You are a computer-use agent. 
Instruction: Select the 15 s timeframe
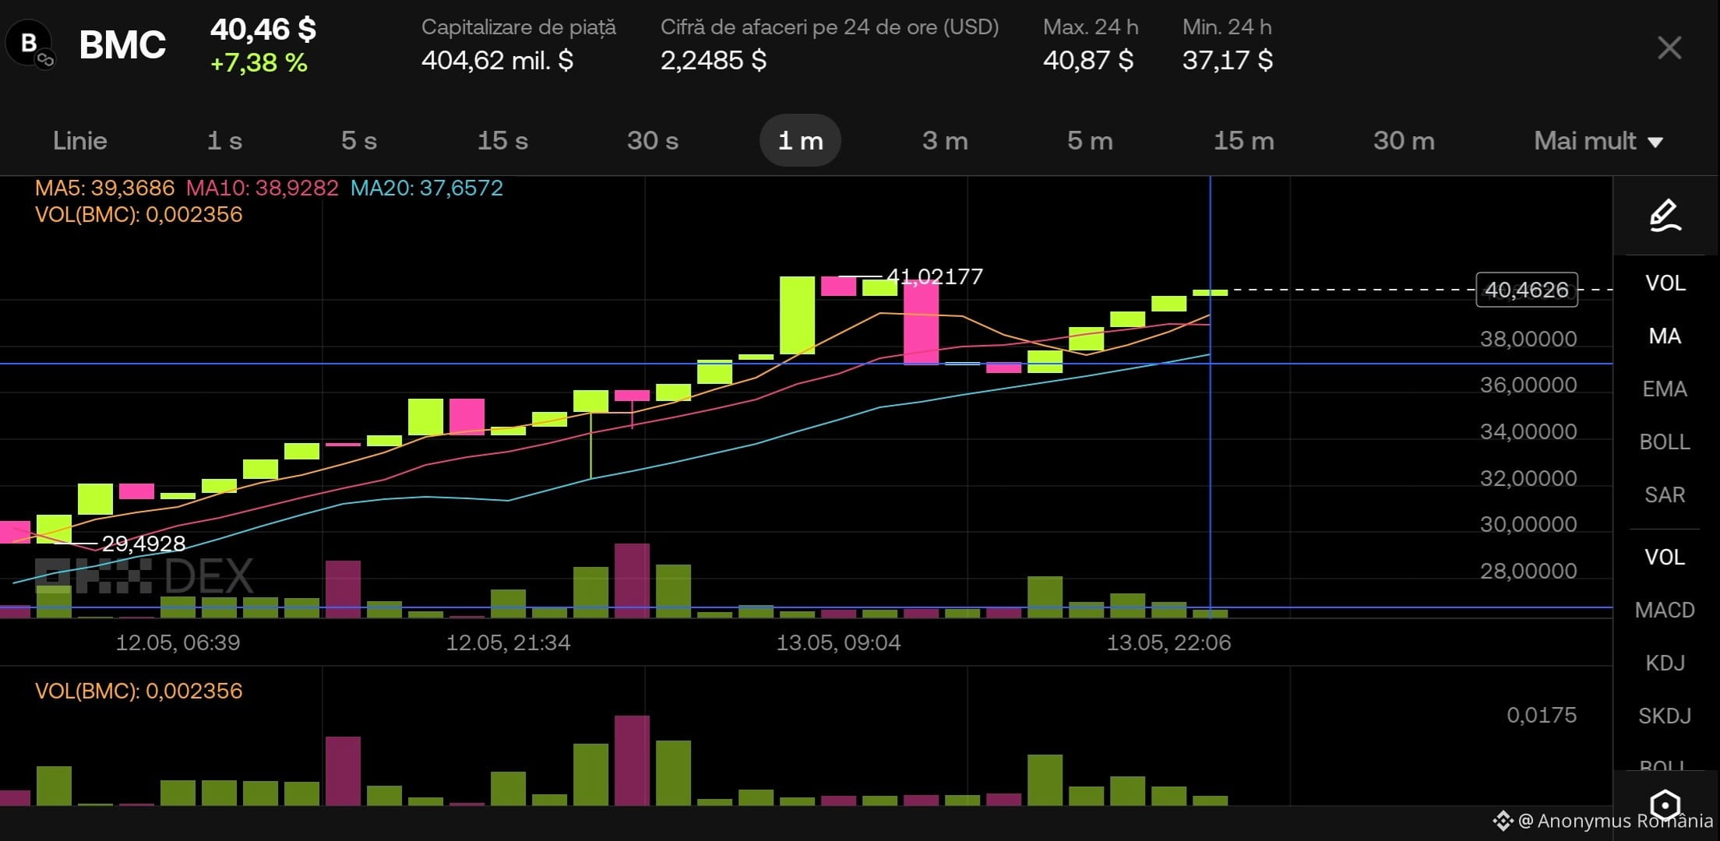502,141
